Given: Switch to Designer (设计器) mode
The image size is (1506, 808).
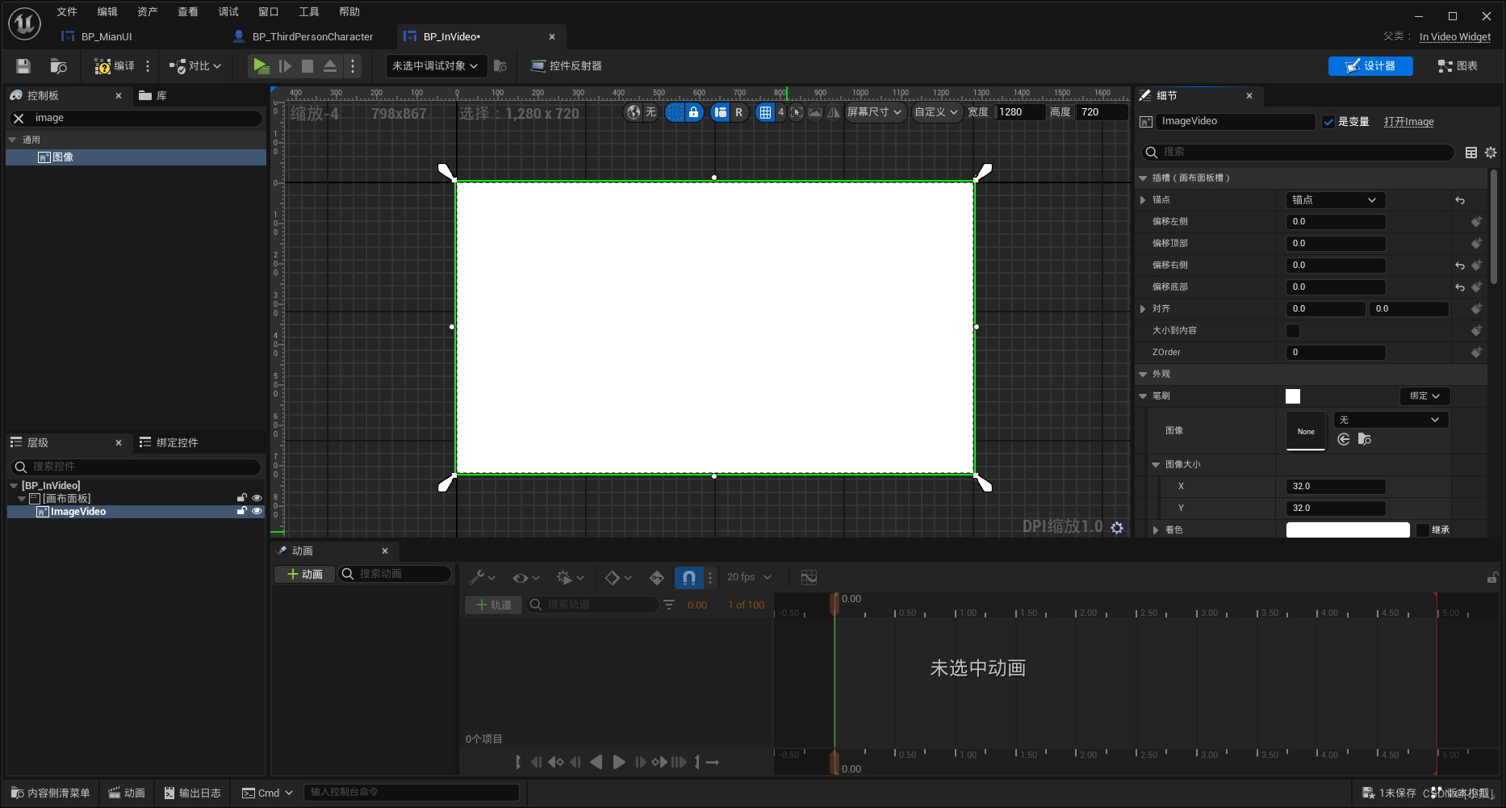Looking at the screenshot, I should click(x=1370, y=66).
